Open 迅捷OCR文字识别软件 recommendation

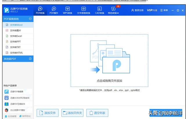[17, 98]
